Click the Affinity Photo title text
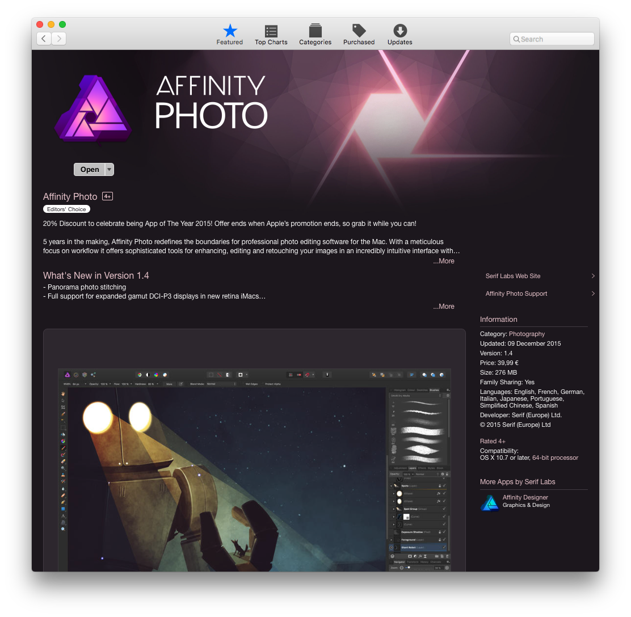Viewport: 631px width, 617px height. (x=70, y=196)
